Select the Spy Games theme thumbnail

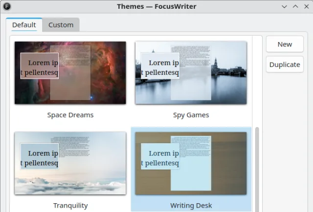pyautogui.click(x=191, y=73)
